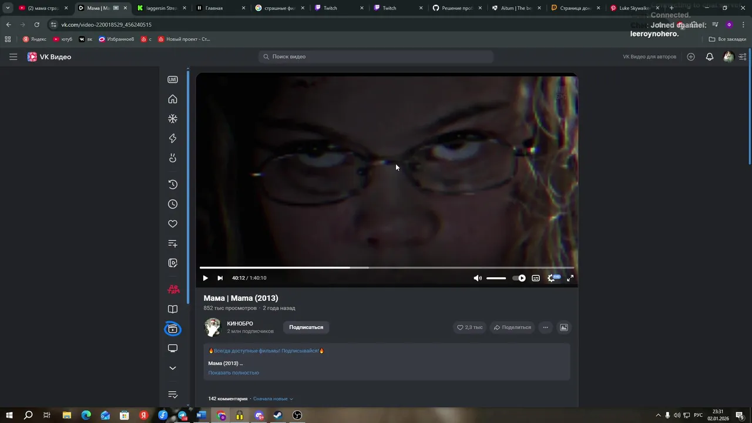Viewport: 752px width, 423px height.
Task: Open the red Дети section icon
Action: click(173, 289)
